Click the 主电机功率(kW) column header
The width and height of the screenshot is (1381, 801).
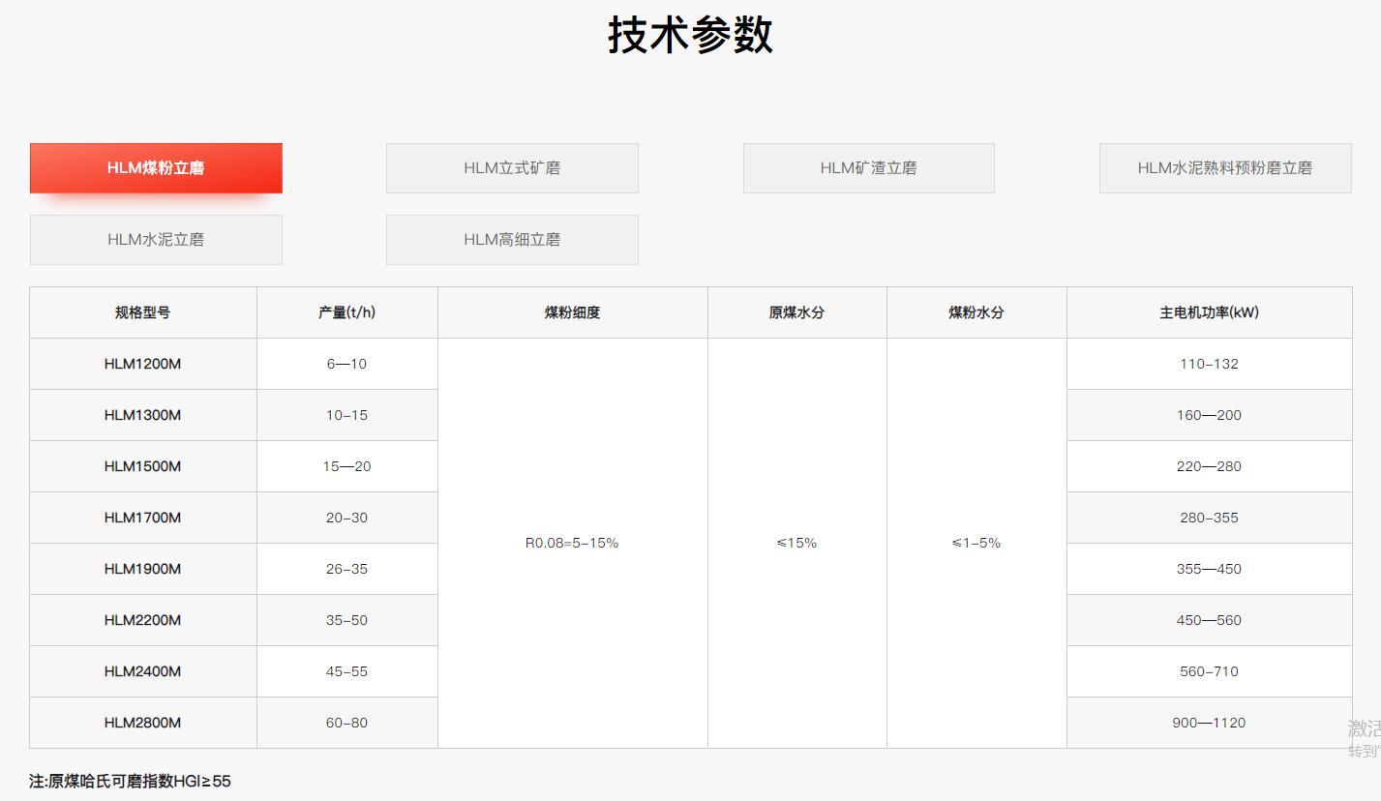click(1209, 311)
